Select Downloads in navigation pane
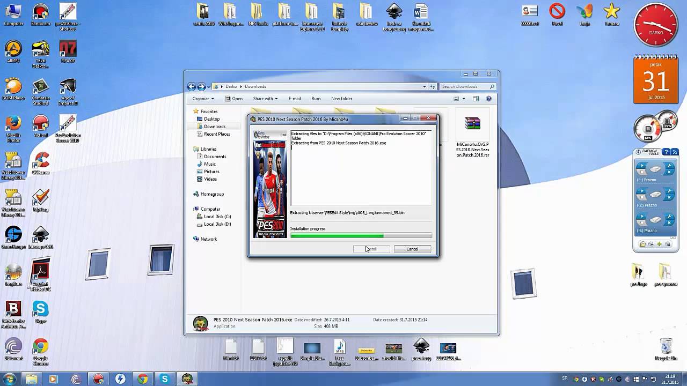This screenshot has width=687, height=386. (x=214, y=127)
